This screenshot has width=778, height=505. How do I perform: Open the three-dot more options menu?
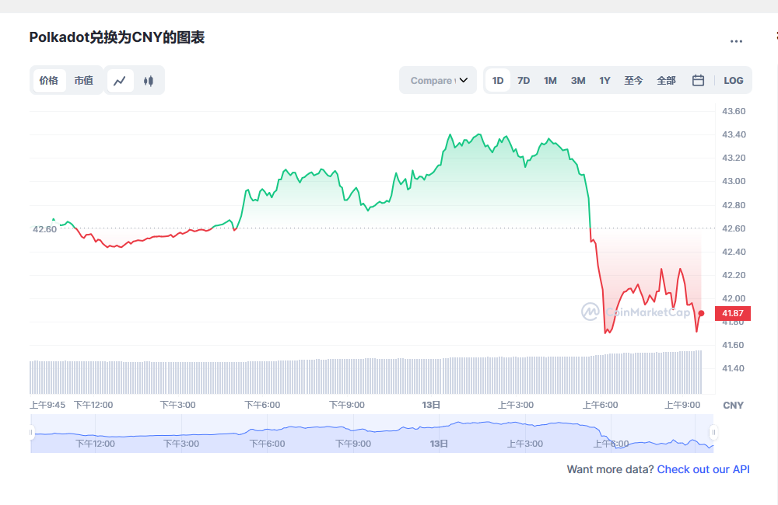tap(736, 42)
